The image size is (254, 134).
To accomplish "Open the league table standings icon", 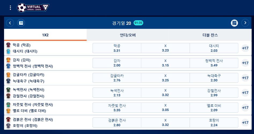I will click(234, 23).
